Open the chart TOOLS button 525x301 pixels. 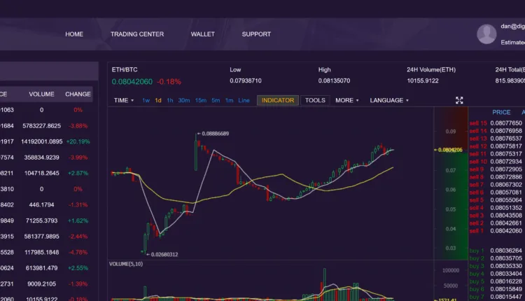(315, 100)
